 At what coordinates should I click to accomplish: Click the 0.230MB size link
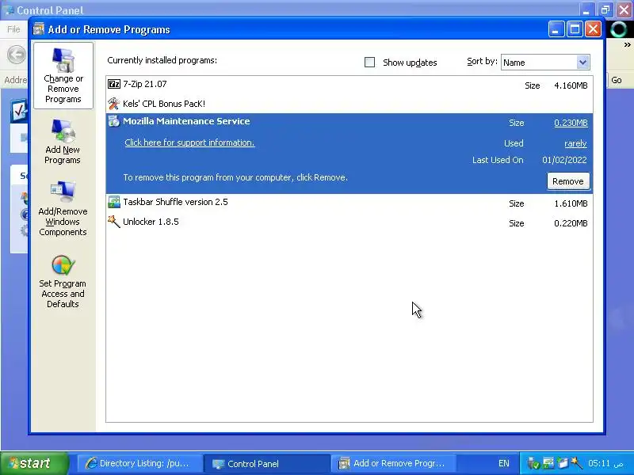click(x=571, y=123)
